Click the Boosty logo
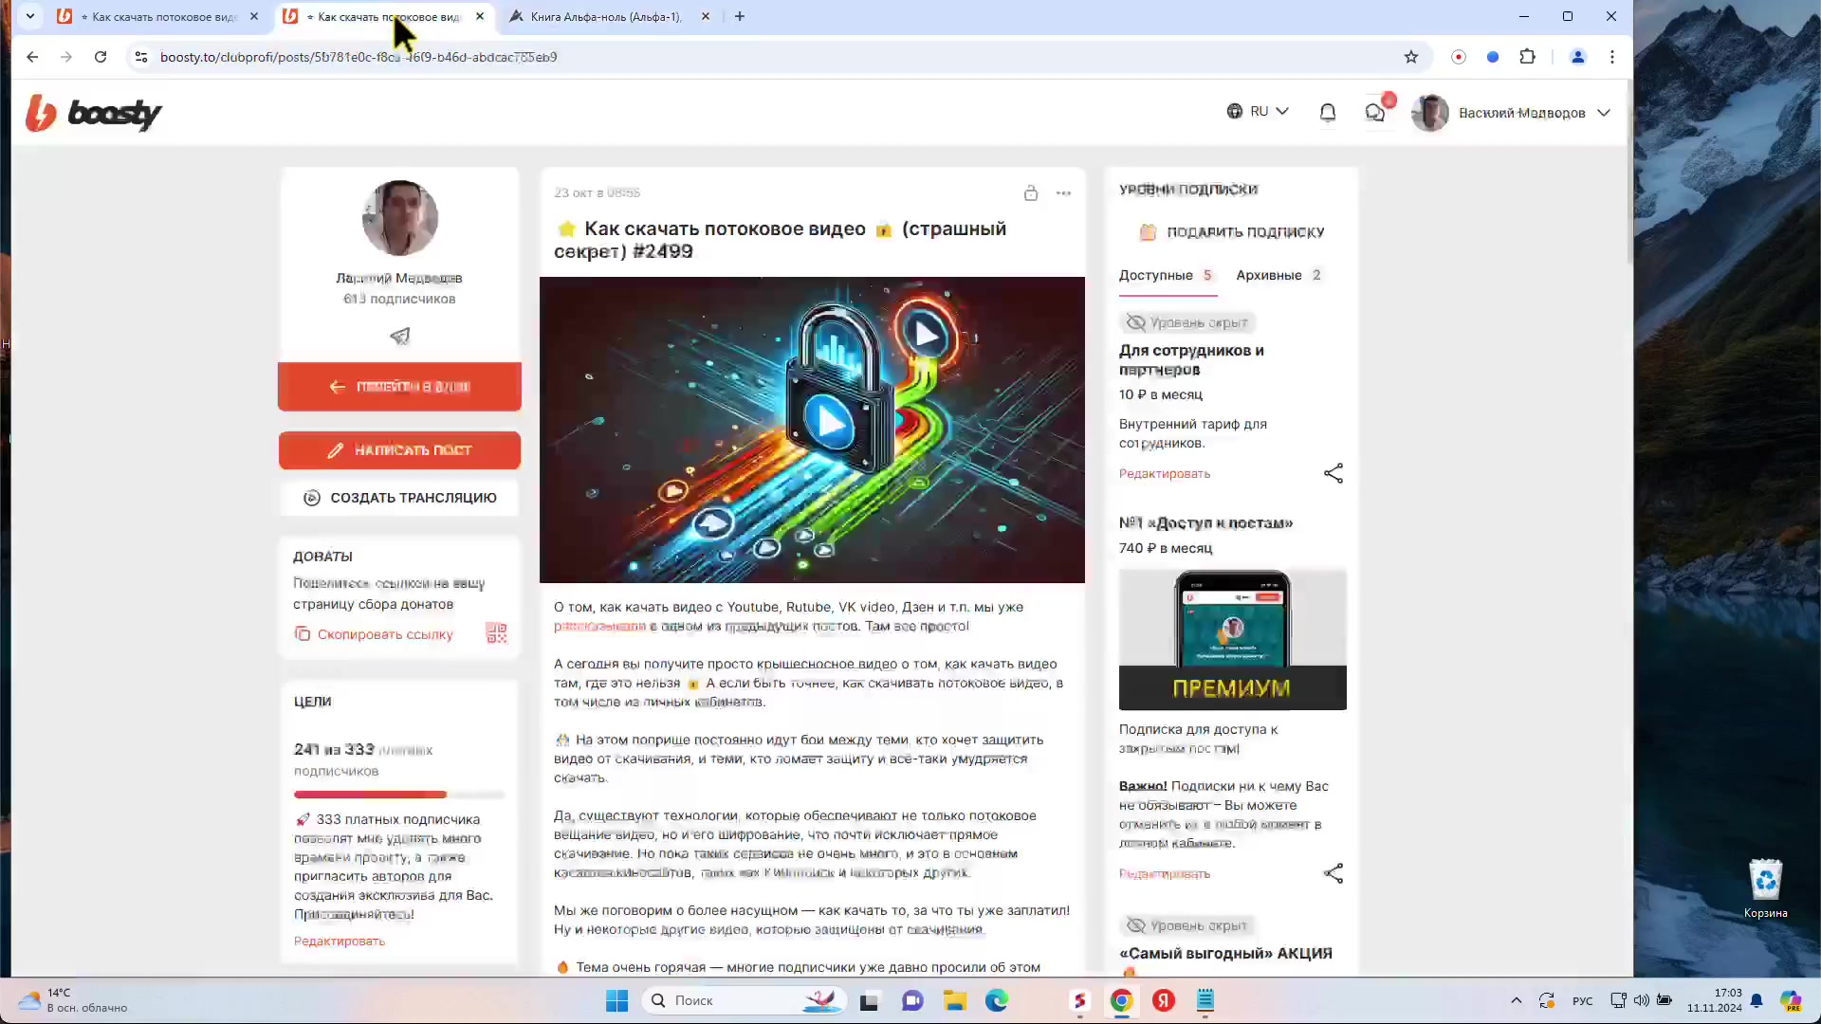The image size is (1821, 1024). coord(94,113)
